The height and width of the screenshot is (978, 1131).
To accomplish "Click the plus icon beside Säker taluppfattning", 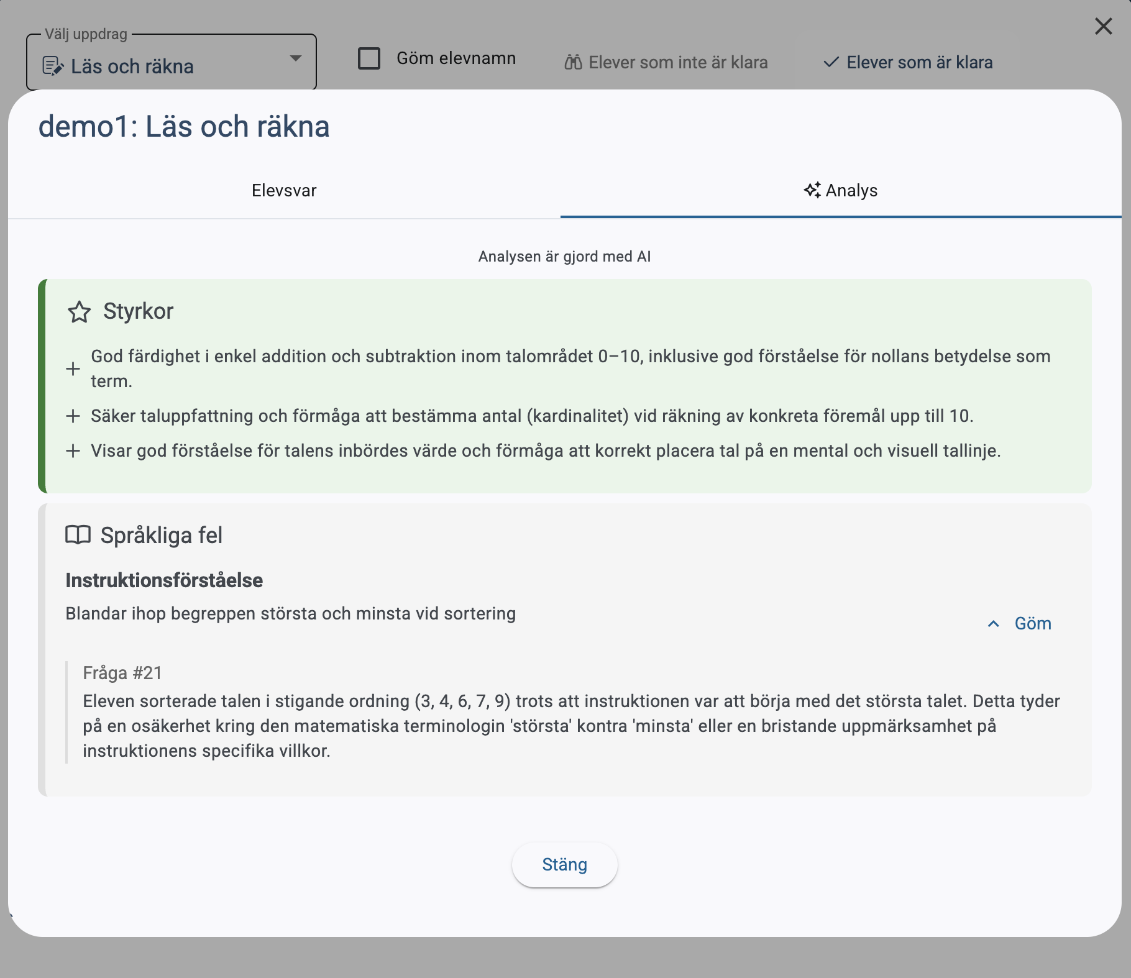I will [x=73, y=416].
